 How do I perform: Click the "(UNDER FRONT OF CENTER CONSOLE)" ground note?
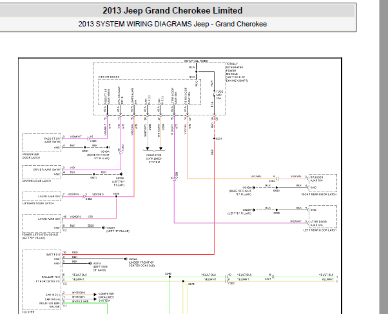[x=142, y=264]
